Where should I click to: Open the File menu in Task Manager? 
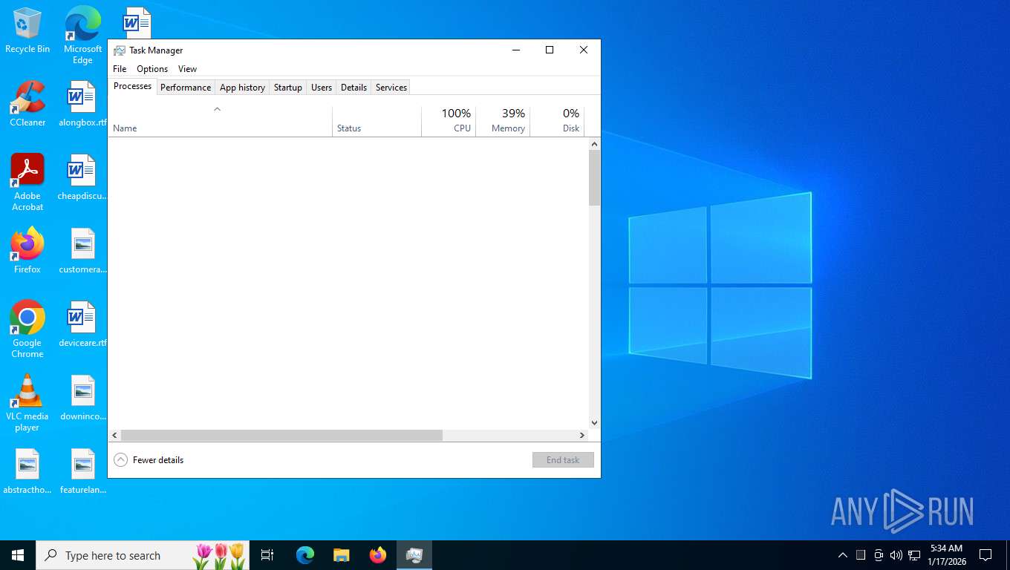pos(120,69)
